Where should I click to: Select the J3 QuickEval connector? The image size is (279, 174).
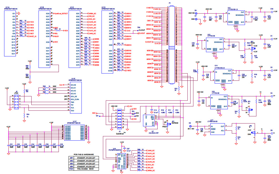point(119,119)
